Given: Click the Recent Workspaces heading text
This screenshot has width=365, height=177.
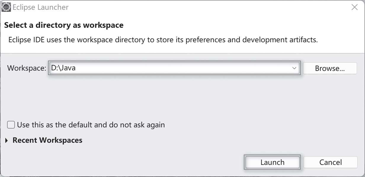Looking at the screenshot, I should pyautogui.click(x=47, y=140).
